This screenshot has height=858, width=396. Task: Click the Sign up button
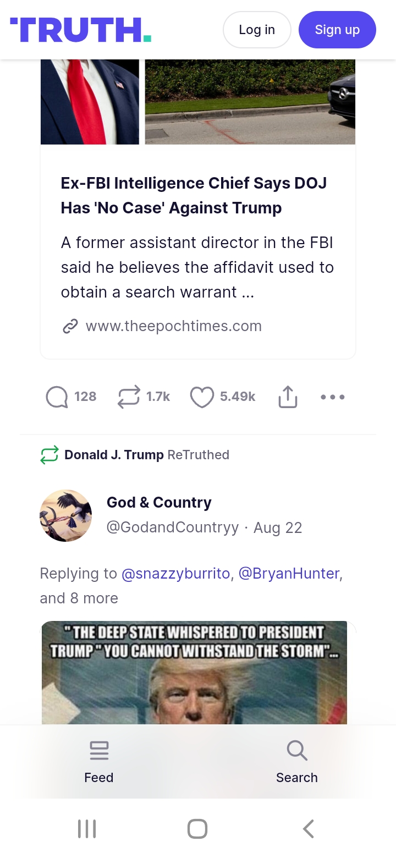[x=337, y=30]
